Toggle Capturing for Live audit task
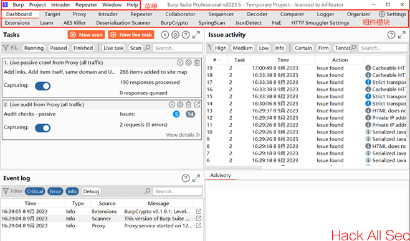Image resolution: width=410 pixels, height=241 pixels. point(42,128)
